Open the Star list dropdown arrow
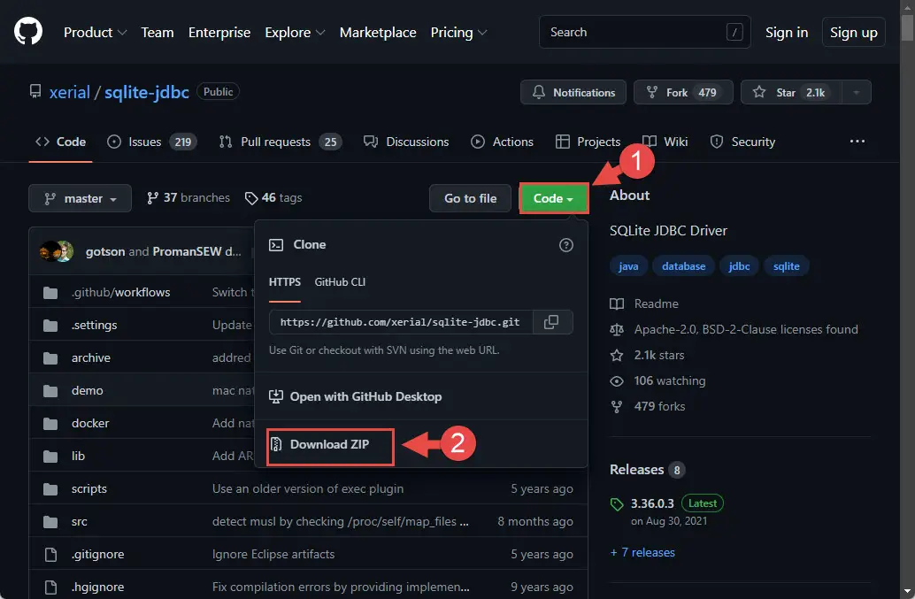 point(856,92)
